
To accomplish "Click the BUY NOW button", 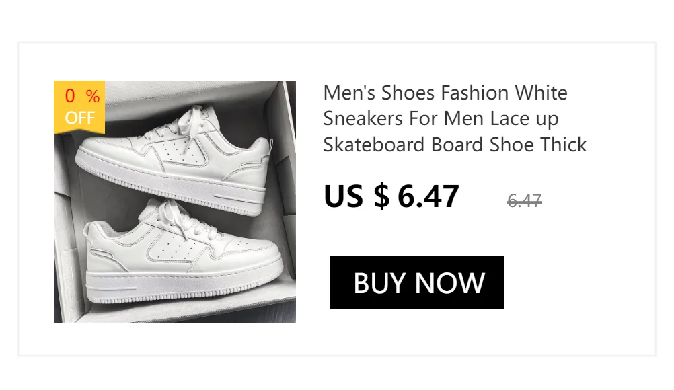I will (x=417, y=282).
